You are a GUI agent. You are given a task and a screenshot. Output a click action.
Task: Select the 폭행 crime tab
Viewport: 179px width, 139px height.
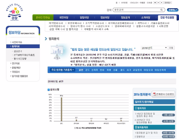pos(109,70)
